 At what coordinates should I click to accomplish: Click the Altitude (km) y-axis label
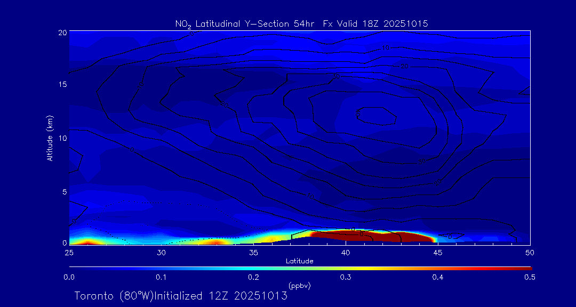(50, 138)
